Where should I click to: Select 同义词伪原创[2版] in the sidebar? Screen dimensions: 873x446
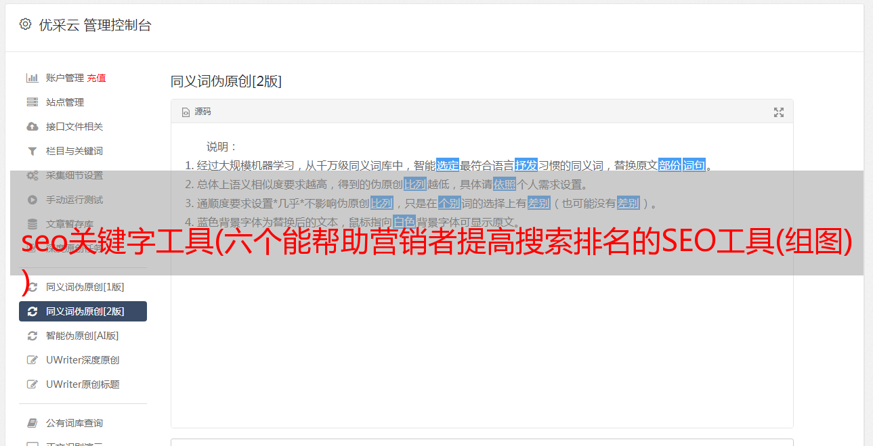83,311
